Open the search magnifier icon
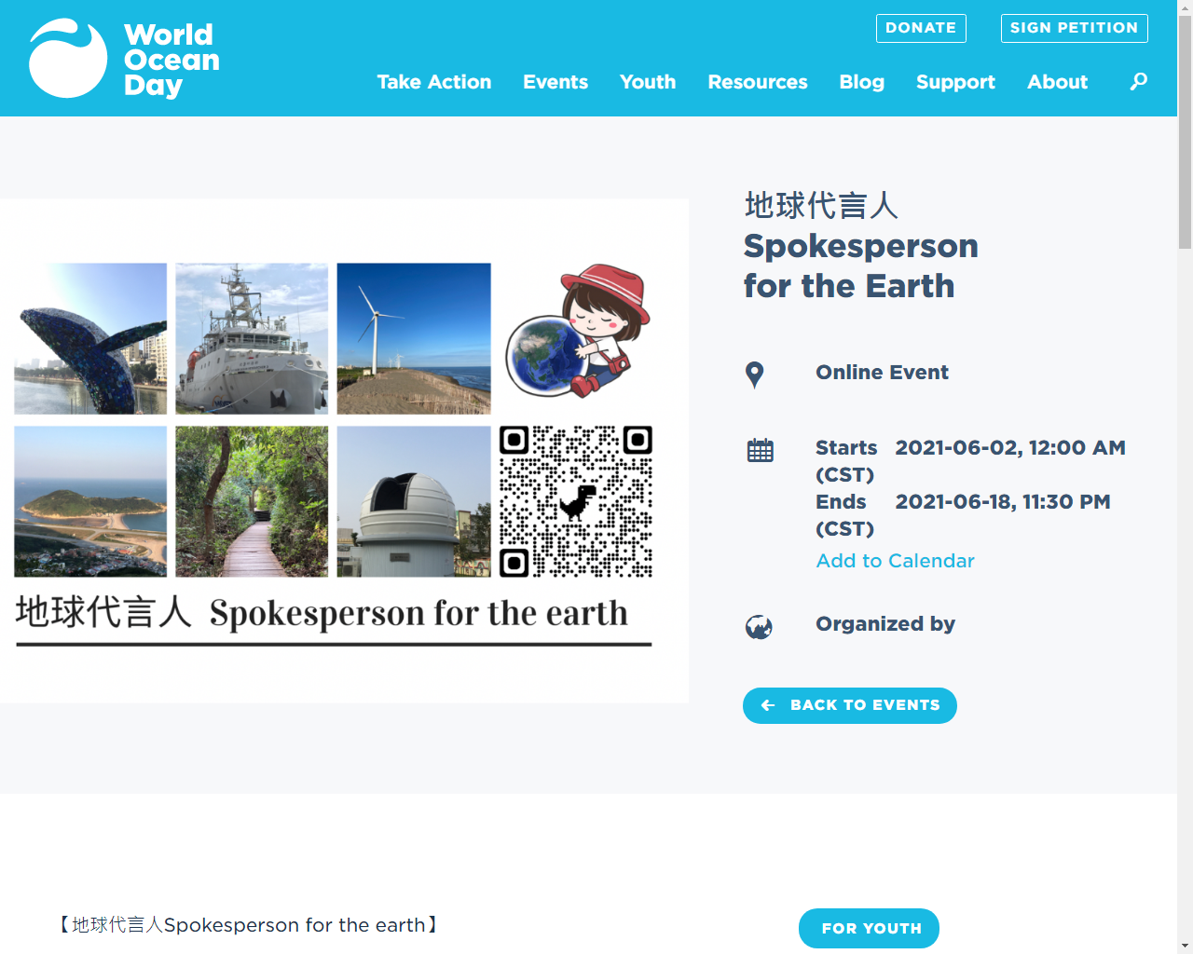Screen dimensions: 1193x954 pyautogui.click(x=1138, y=82)
